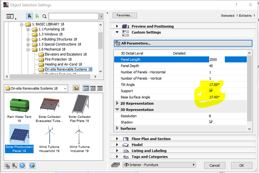The image size is (259, 173).
Task: Click the folder-up navigation icon
Action: click(76, 88)
